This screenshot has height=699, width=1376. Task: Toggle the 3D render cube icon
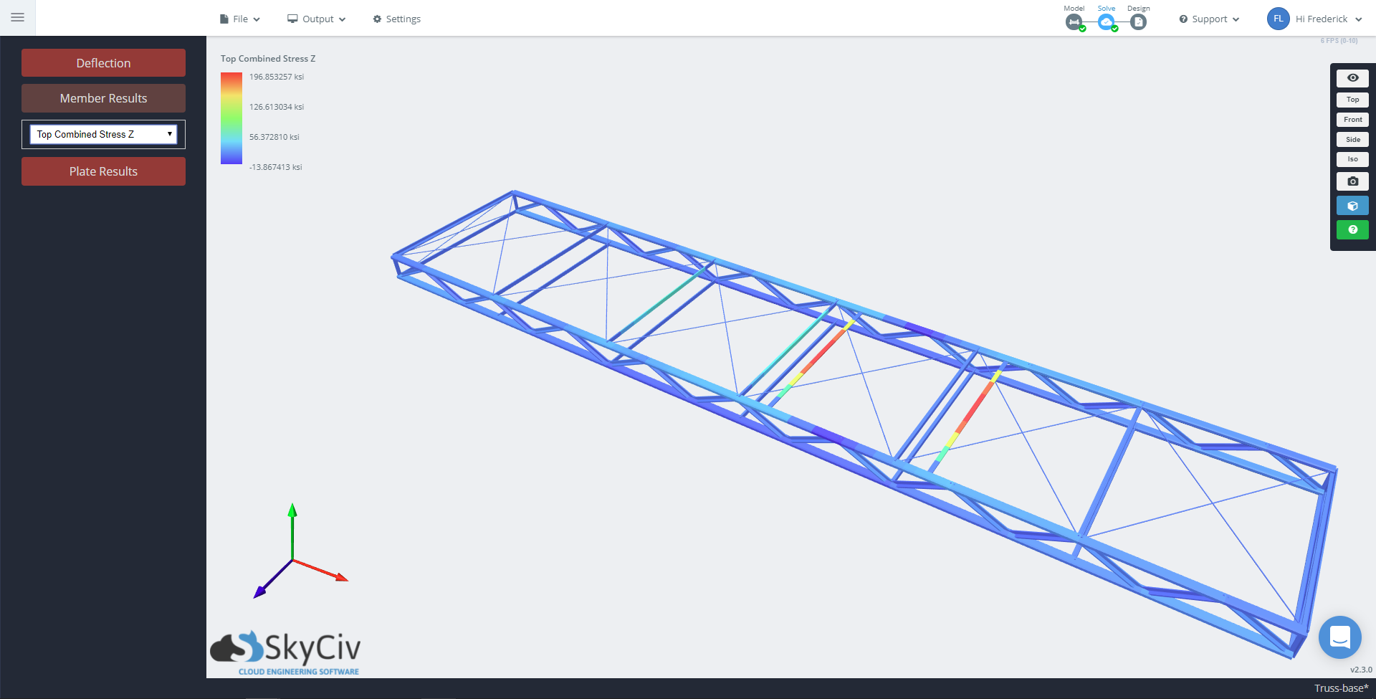tap(1352, 205)
